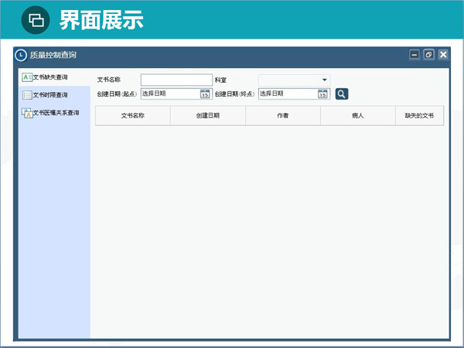Click the slide header window icon
This screenshot has height=348, width=464.
pyautogui.click(x=36, y=20)
